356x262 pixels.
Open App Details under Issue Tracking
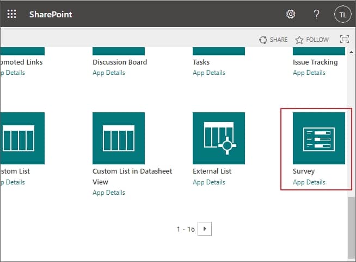tap(309, 73)
